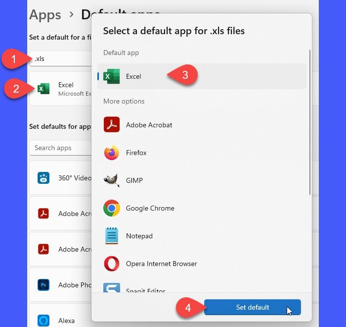Pick the Opera Internet Browser icon

coord(112,264)
